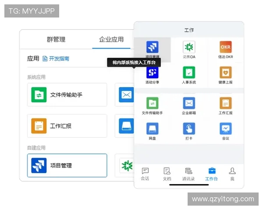Open the 工作汇报 app card
Image resolution: width=263 pixels, height=210 pixels.
click(x=67, y=126)
